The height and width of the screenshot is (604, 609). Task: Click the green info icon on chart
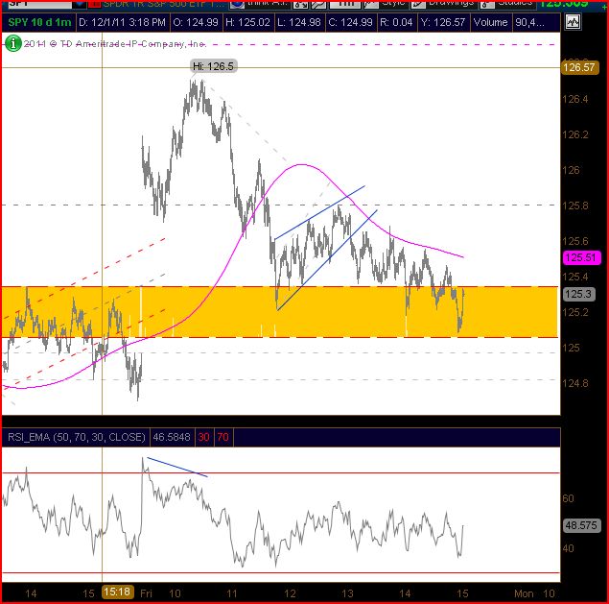13,43
